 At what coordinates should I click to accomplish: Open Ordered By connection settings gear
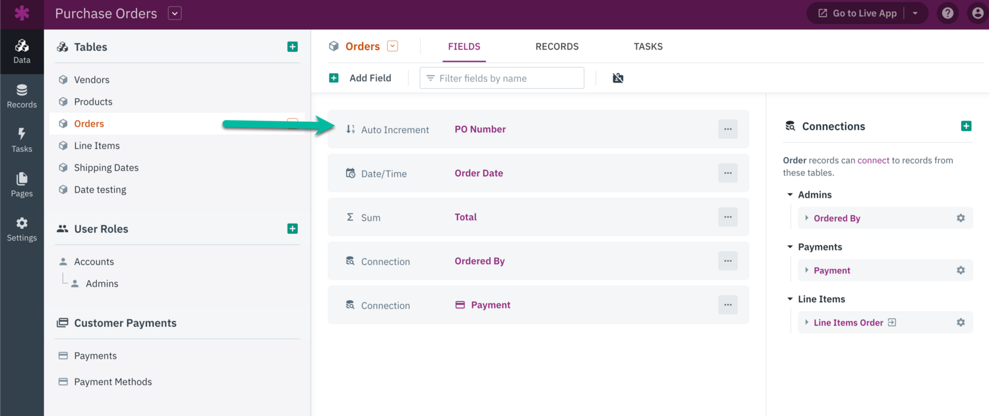pos(961,218)
